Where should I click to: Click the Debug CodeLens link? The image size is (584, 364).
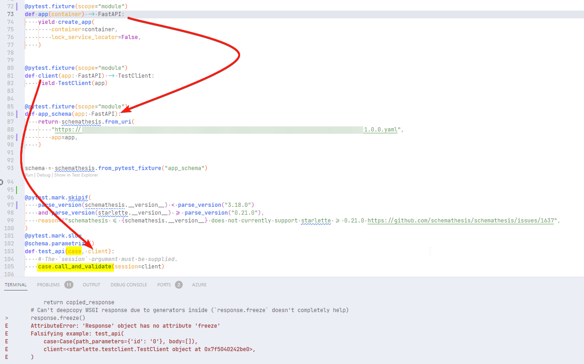(x=43, y=175)
